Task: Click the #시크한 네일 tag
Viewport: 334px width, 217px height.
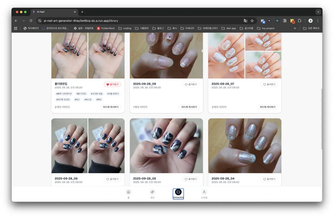Action: [97, 94]
